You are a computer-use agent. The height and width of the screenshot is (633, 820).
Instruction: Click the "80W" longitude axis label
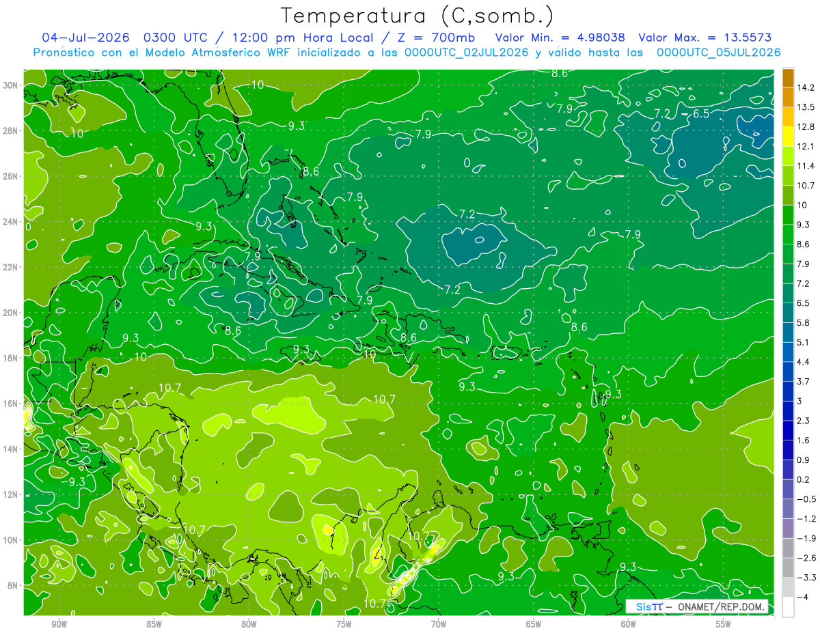(x=249, y=624)
